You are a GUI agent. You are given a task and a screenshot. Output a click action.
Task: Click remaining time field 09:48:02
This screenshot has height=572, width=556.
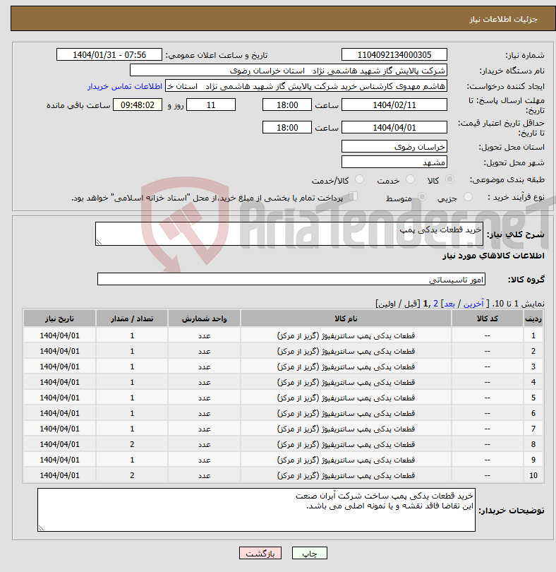tap(138, 105)
